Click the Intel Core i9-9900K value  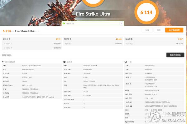(90, 65)
